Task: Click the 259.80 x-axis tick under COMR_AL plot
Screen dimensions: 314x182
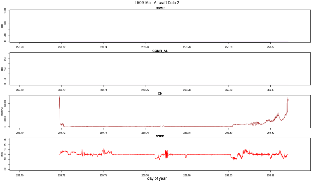Action: 229,90
